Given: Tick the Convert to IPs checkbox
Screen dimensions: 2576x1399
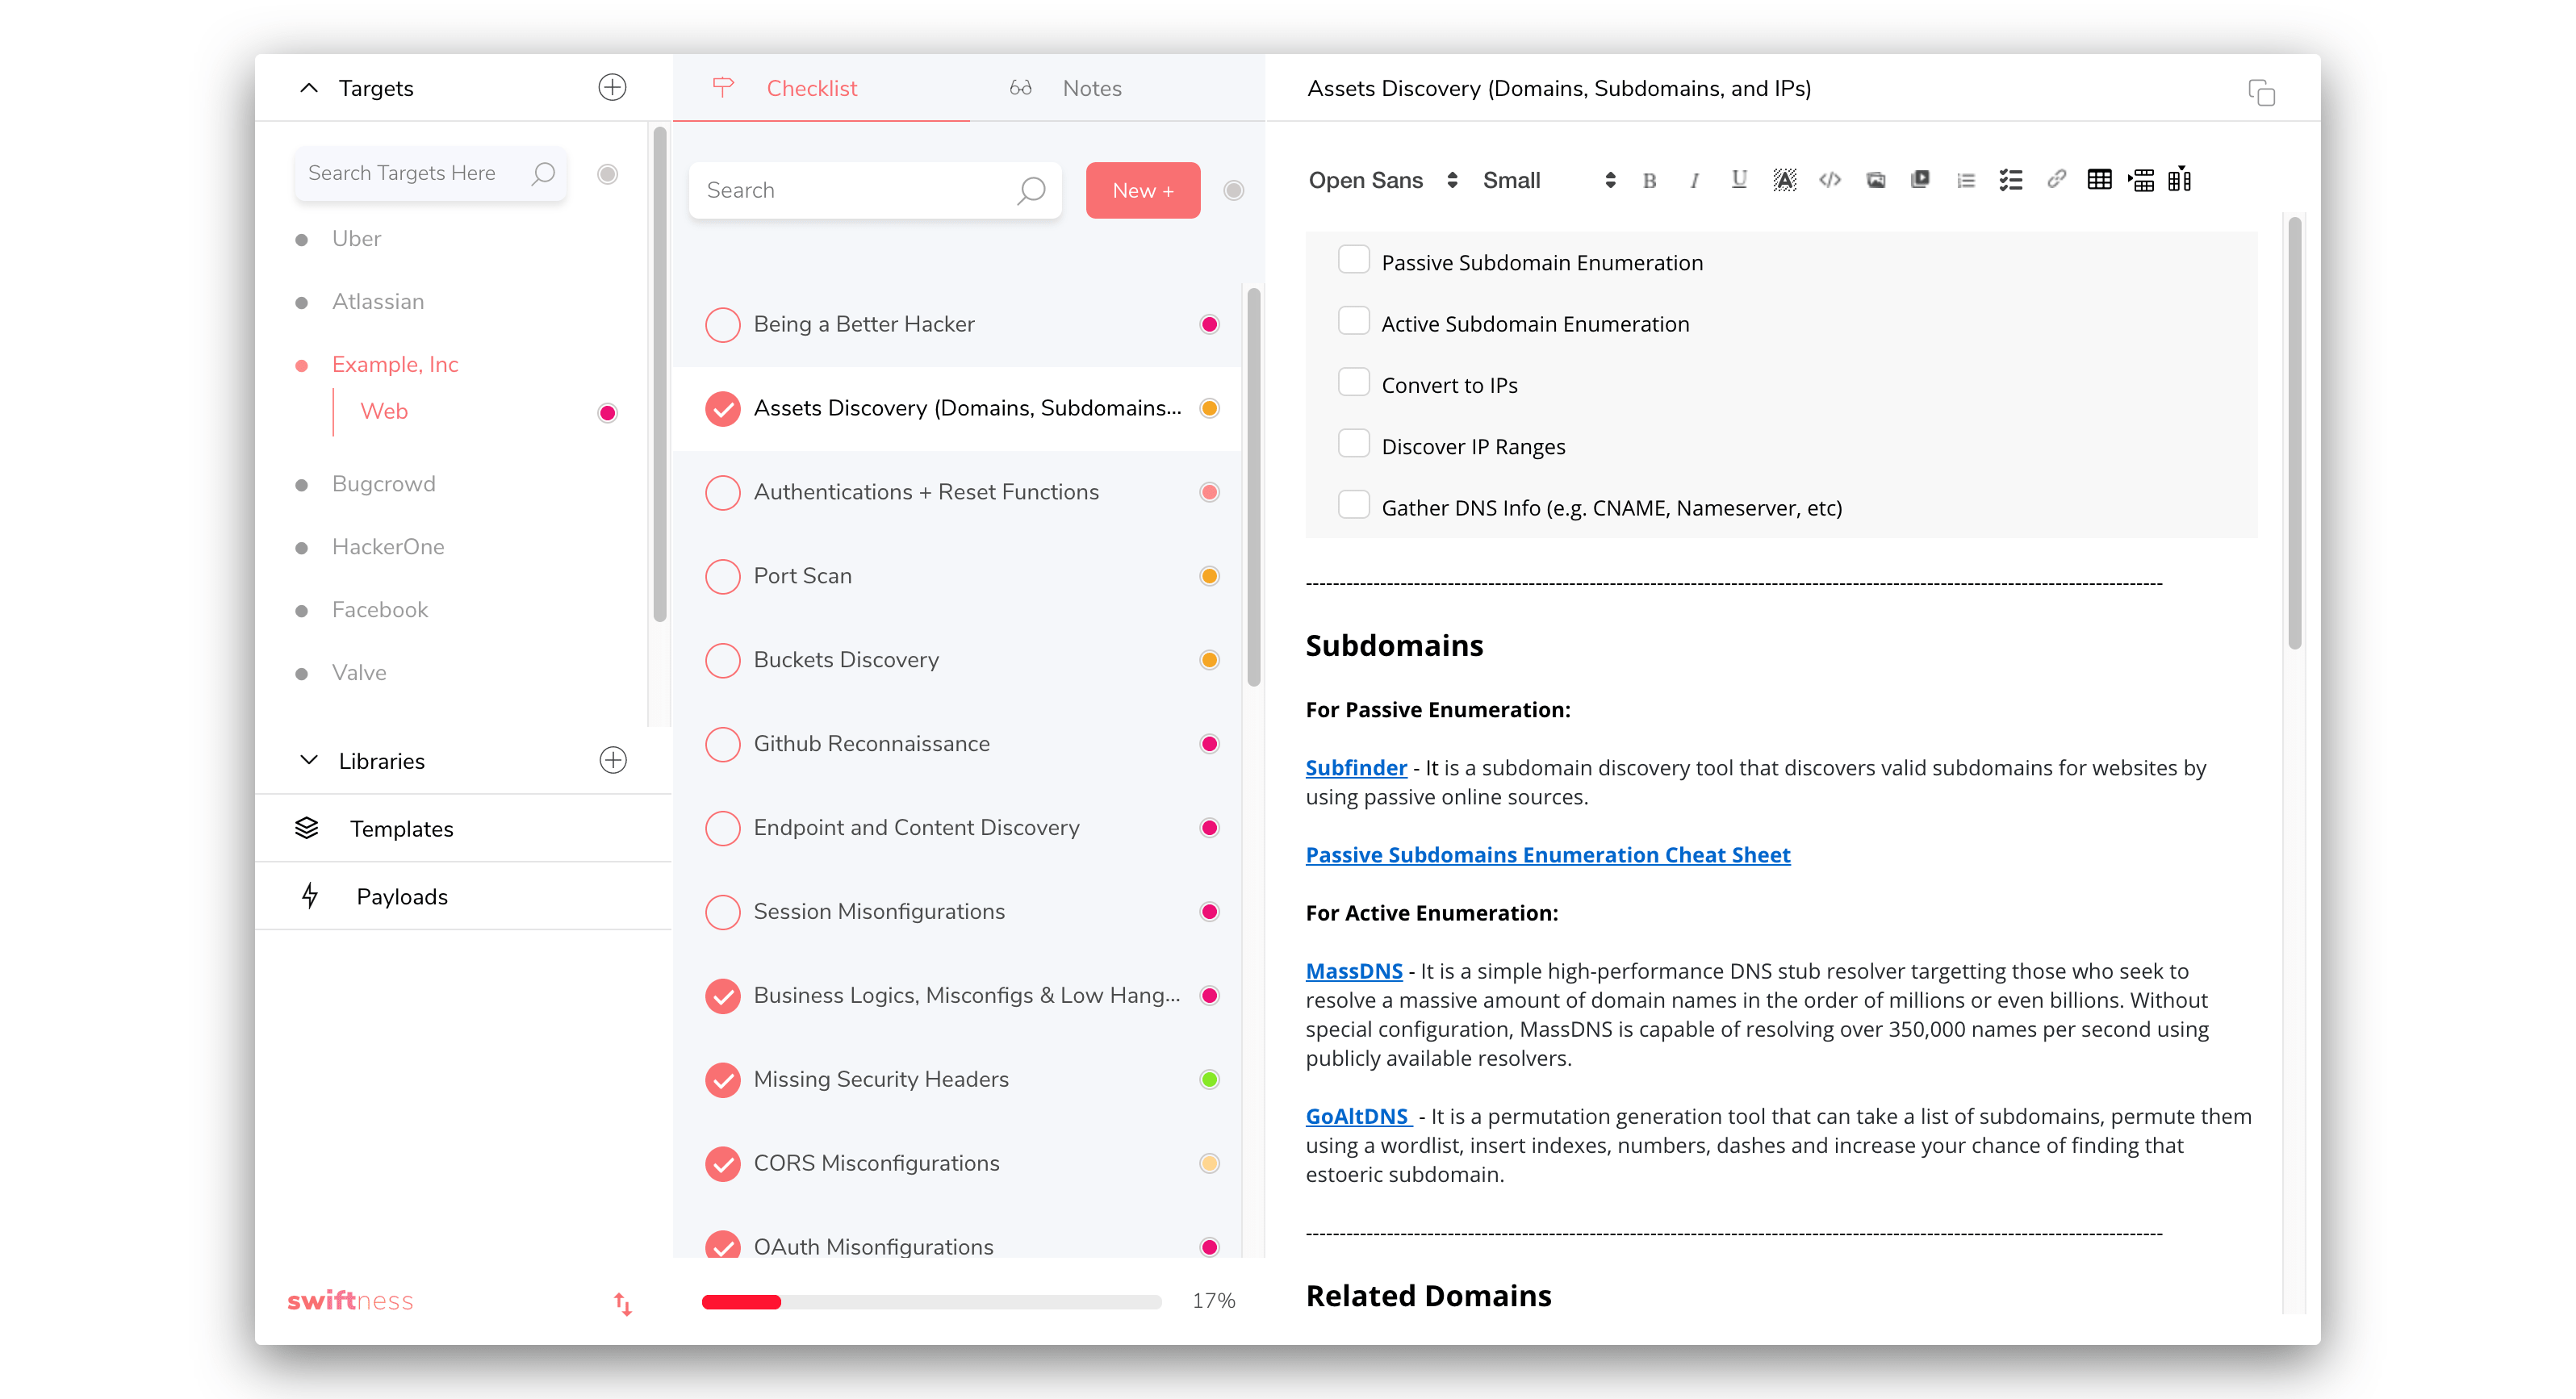Looking at the screenshot, I should [x=1353, y=383].
